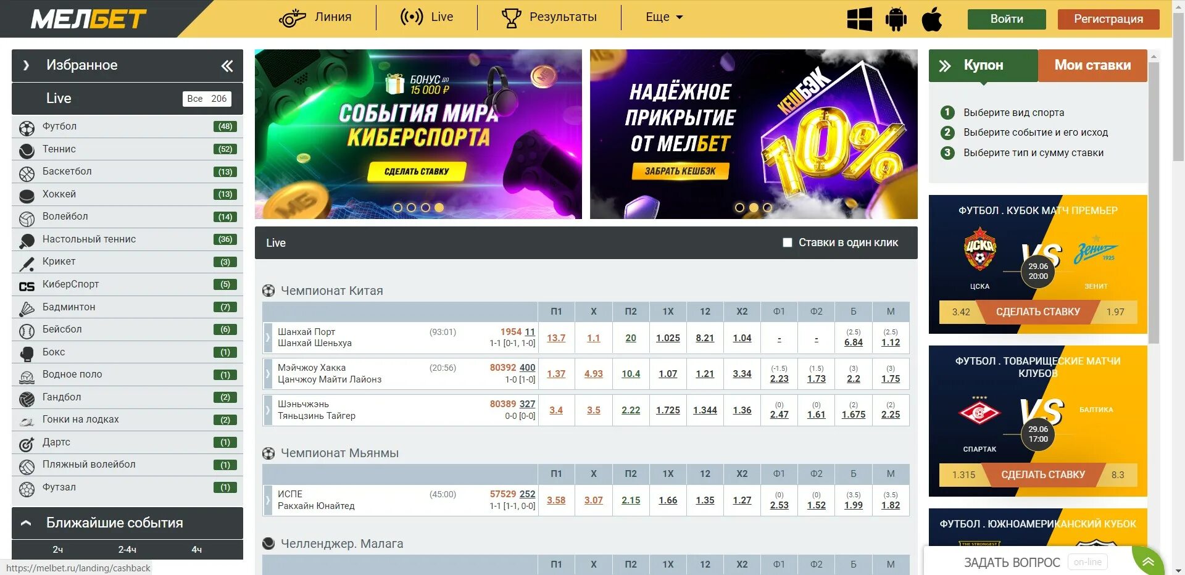The height and width of the screenshot is (575, 1185).
Task: Expand the Шэньчжэнь match row
Action: click(x=268, y=410)
